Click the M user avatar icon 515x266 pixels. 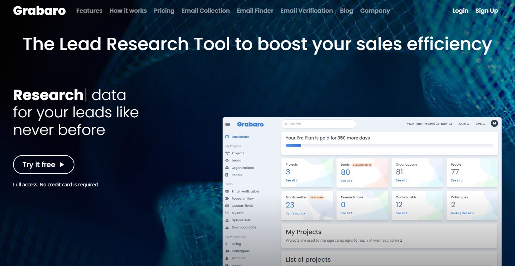point(494,123)
